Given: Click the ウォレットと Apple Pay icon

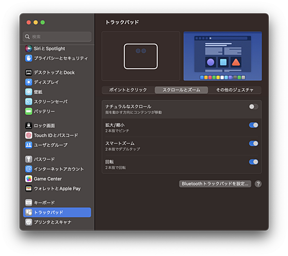Looking at the screenshot, I should point(29,188).
